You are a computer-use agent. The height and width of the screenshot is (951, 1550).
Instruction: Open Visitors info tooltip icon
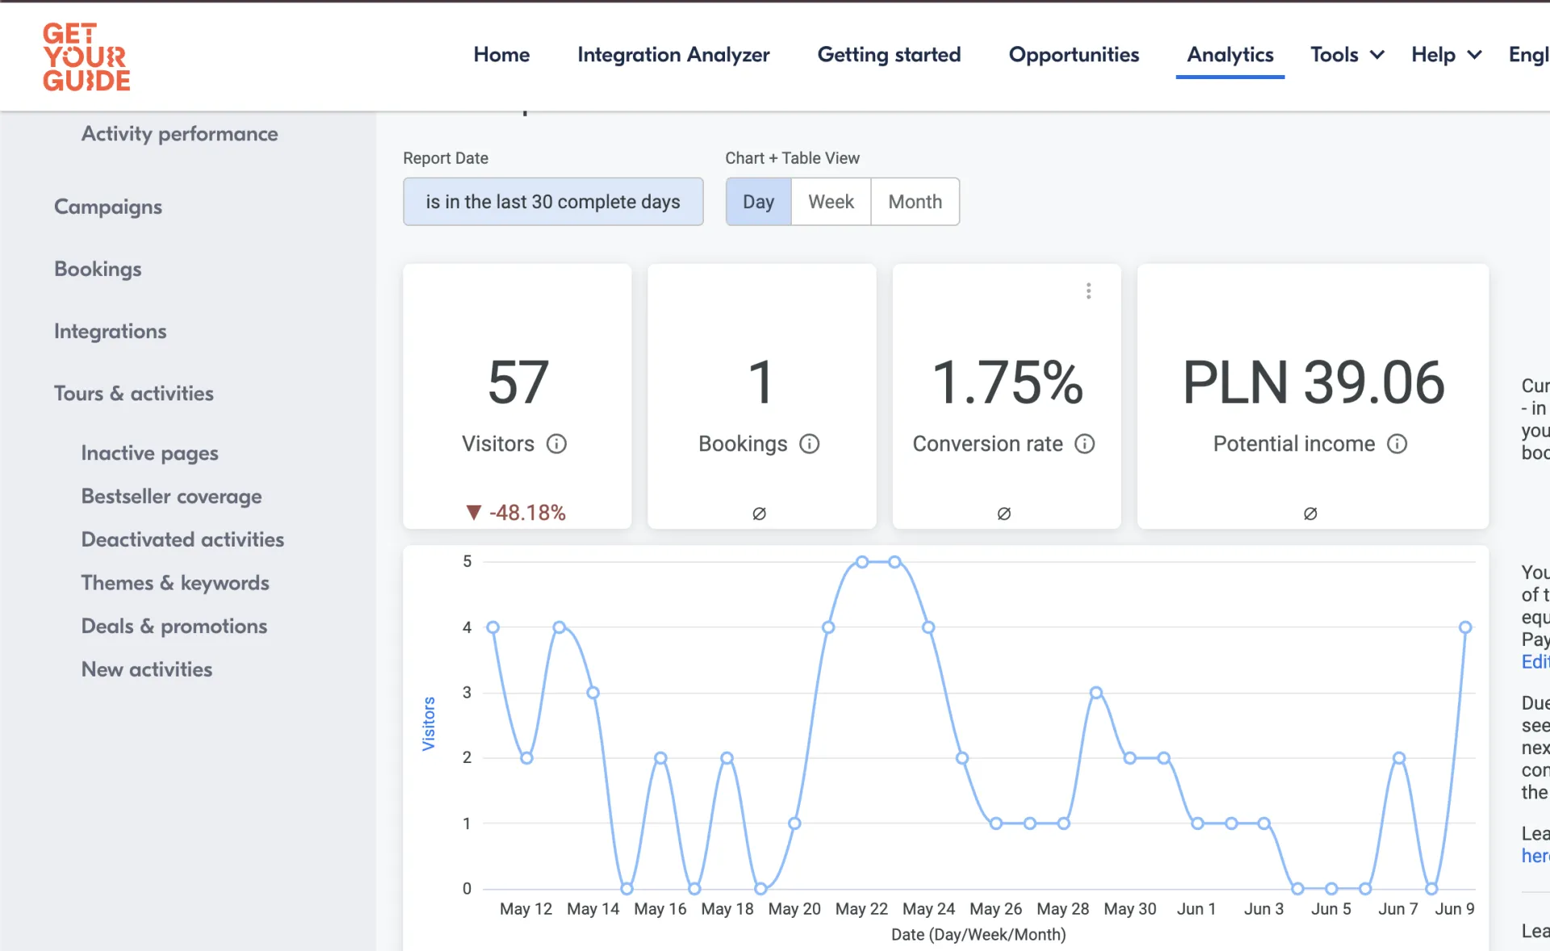pos(556,444)
